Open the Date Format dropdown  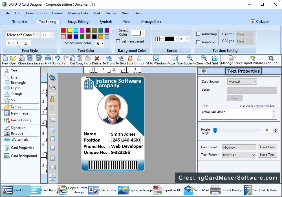[239, 147]
